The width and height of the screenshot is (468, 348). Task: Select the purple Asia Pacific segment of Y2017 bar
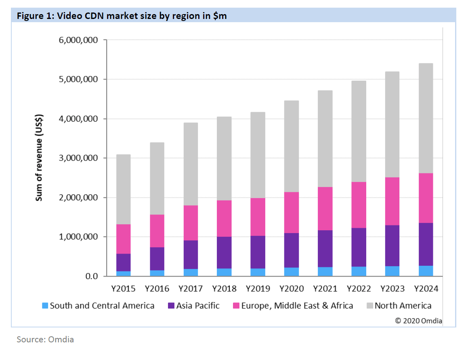click(191, 255)
